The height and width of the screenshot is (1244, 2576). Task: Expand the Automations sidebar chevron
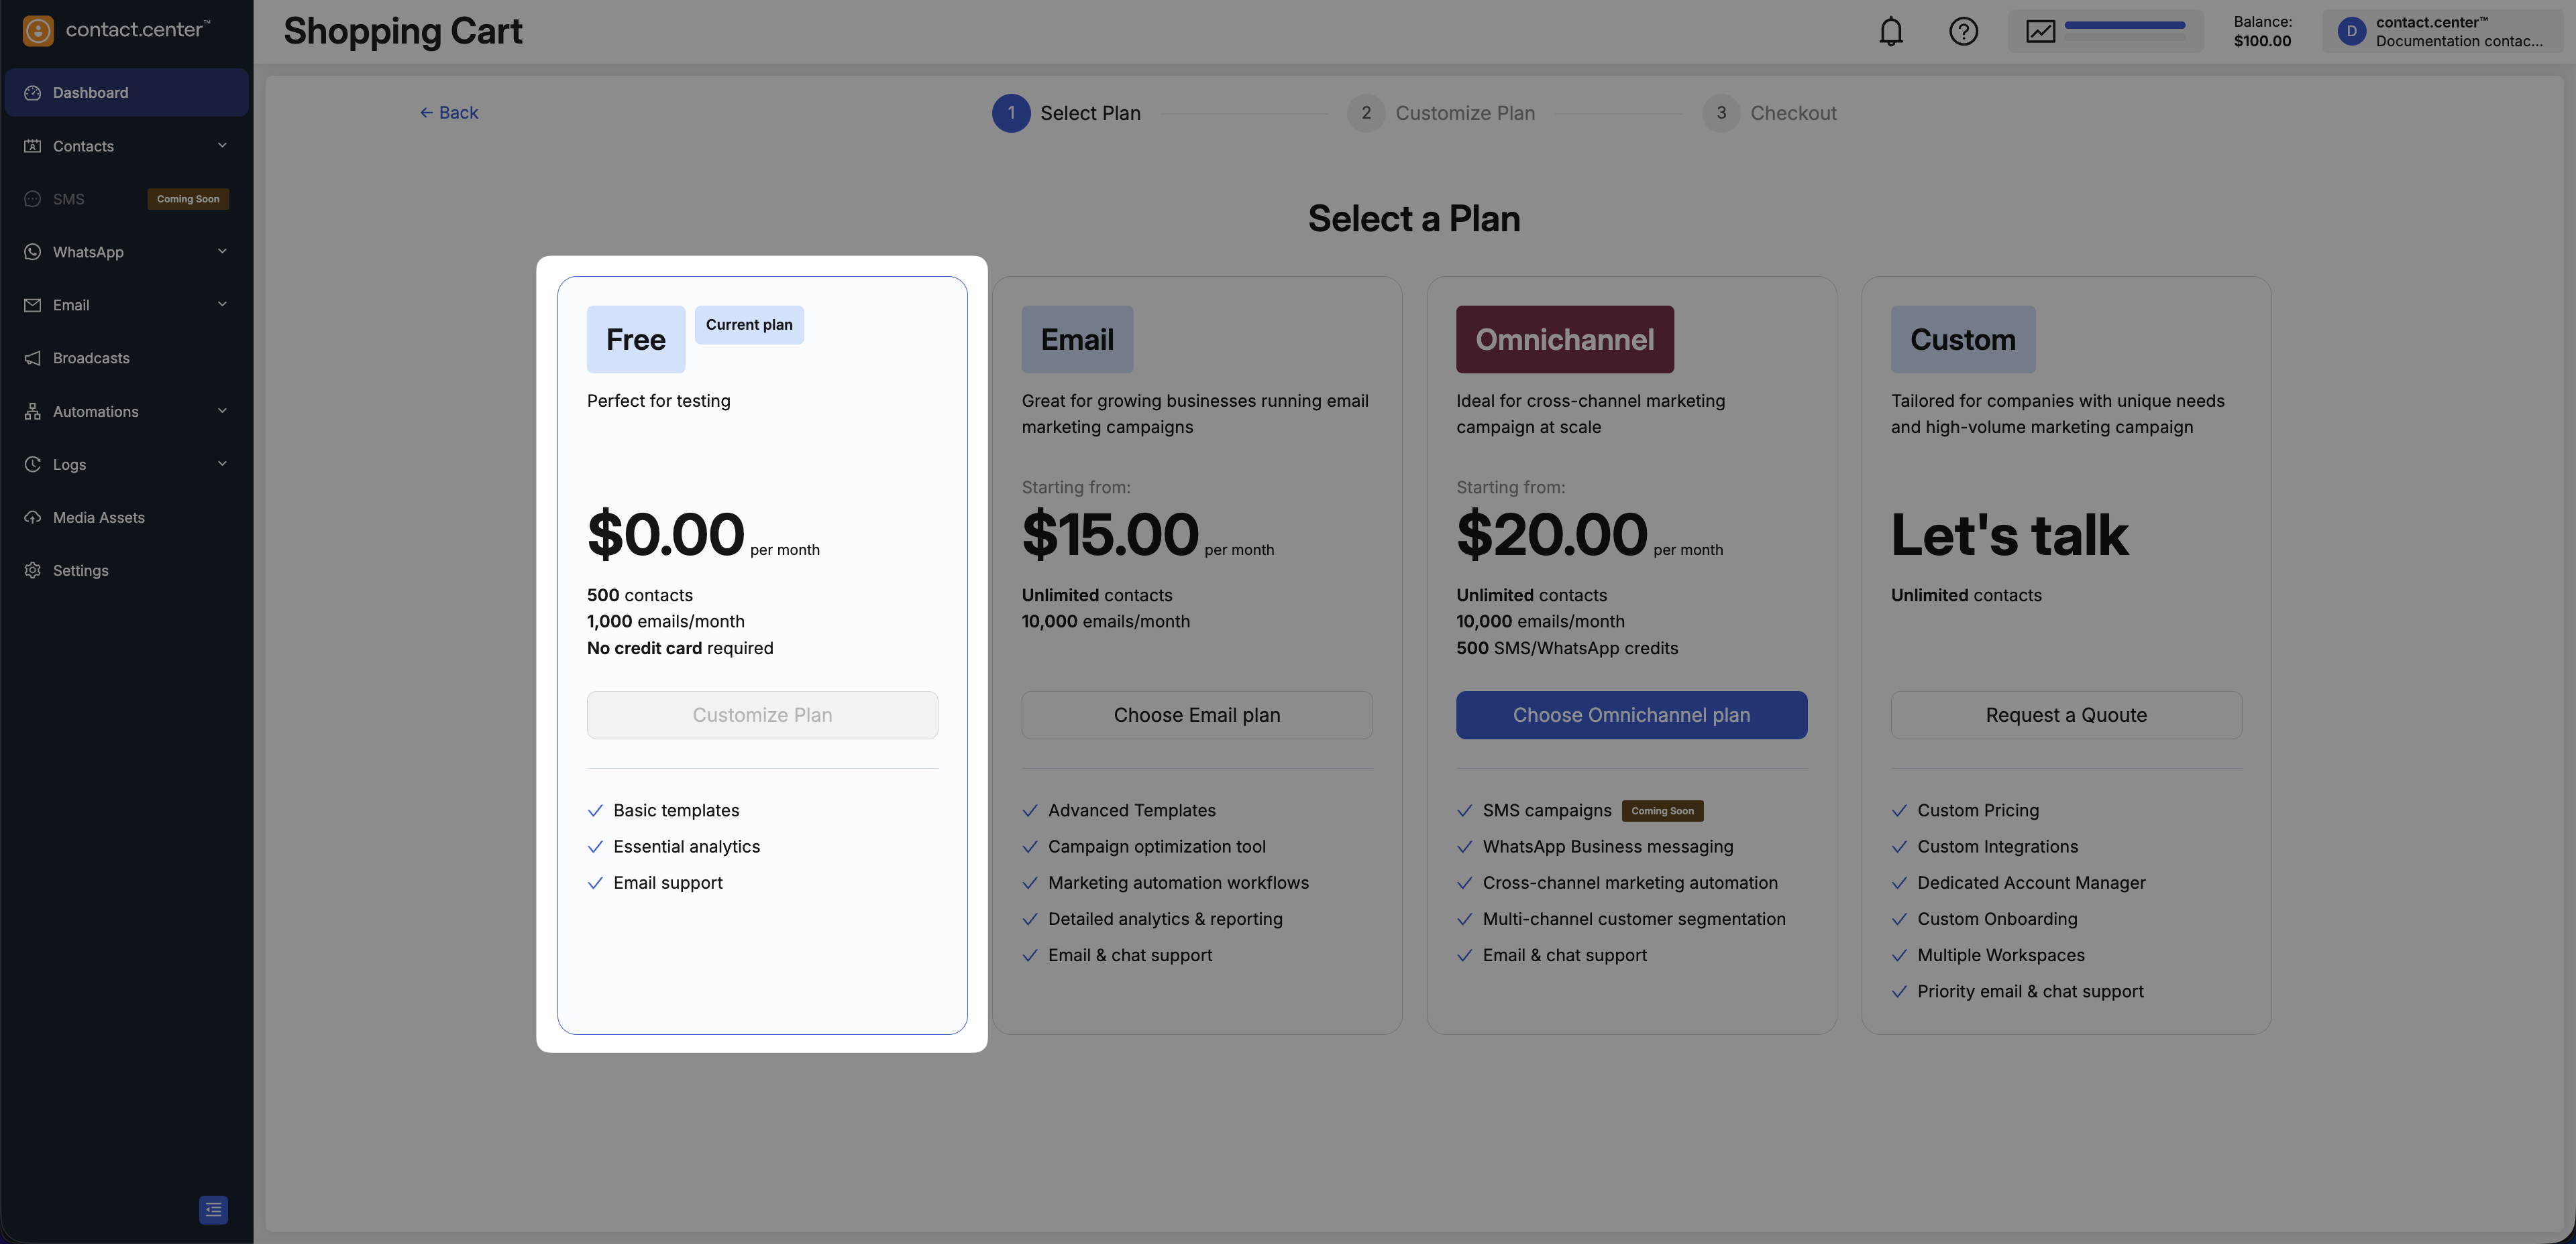pos(222,411)
